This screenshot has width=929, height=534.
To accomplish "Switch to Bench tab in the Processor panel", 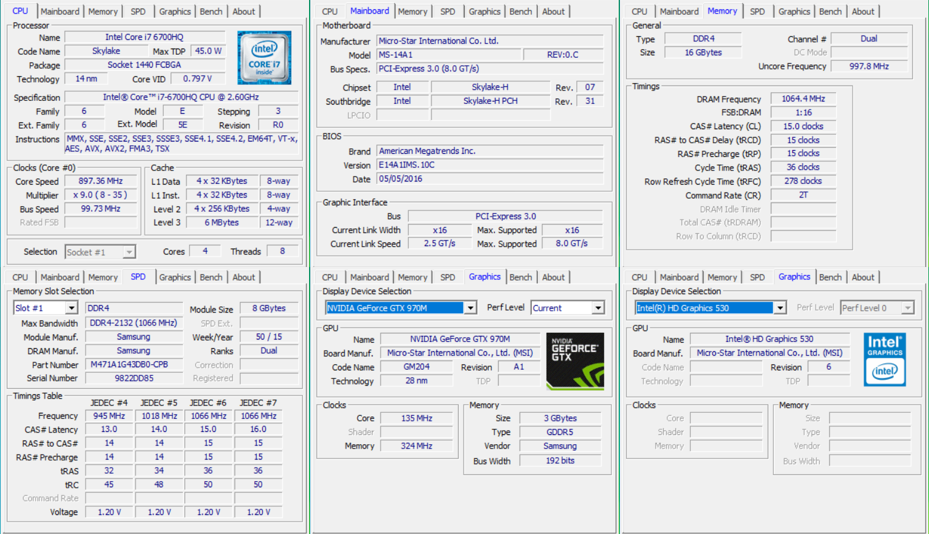I will tap(211, 12).
